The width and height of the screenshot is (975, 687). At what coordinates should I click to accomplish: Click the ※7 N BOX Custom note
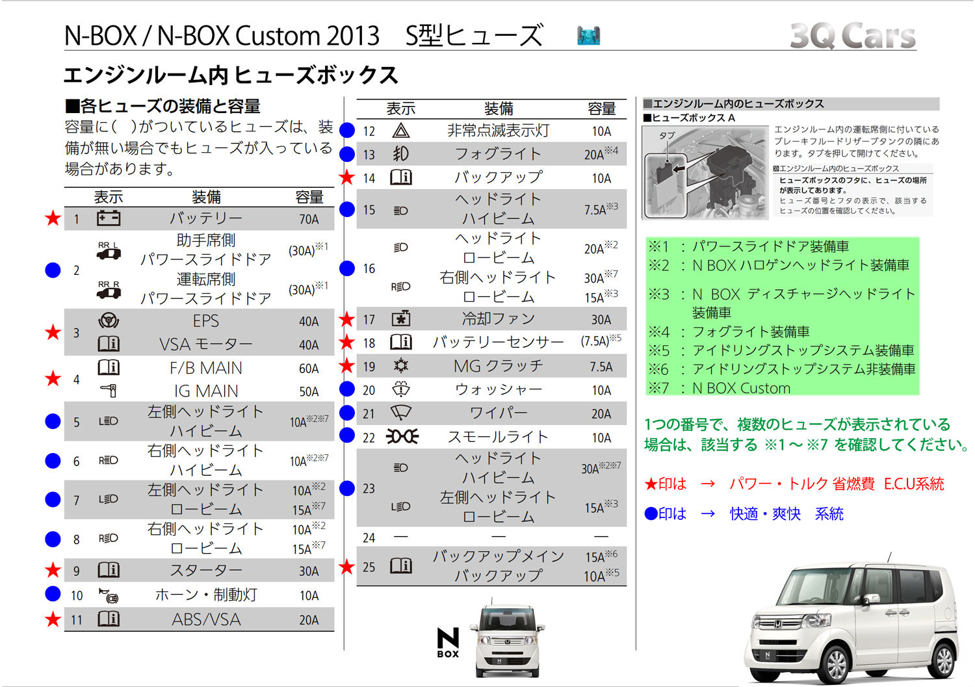[x=719, y=388]
